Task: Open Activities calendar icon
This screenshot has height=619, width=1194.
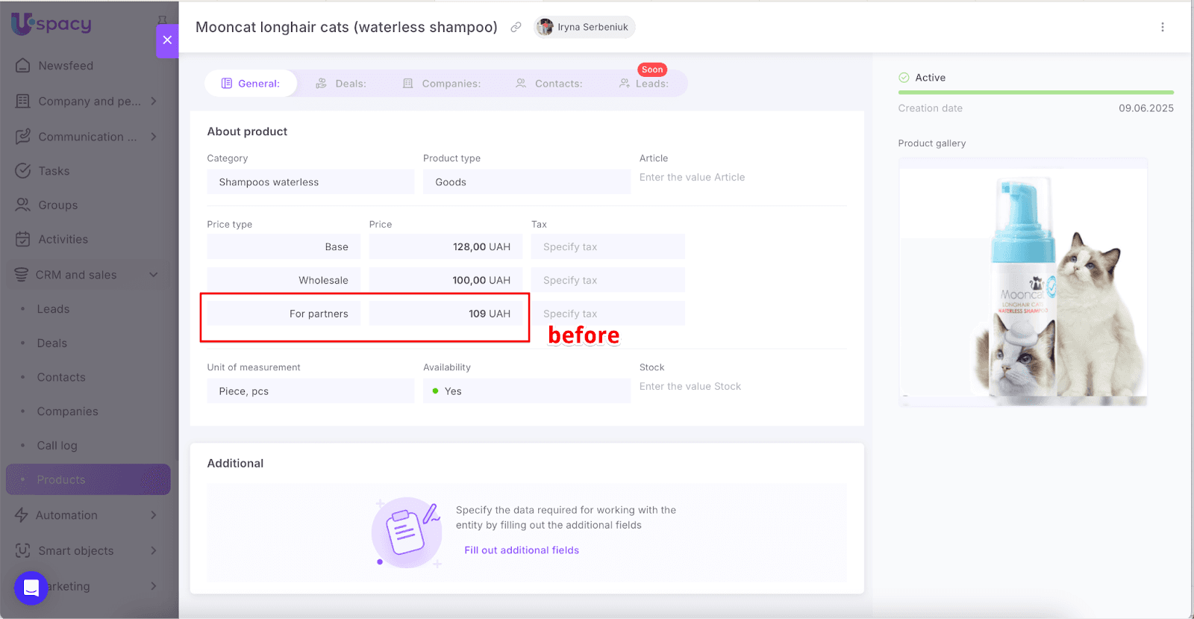Action: pyautogui.click(x=23, y=240)
